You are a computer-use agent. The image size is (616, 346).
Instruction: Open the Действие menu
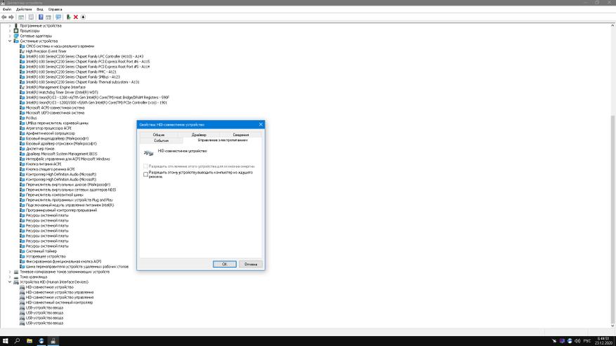pos(24,9)
